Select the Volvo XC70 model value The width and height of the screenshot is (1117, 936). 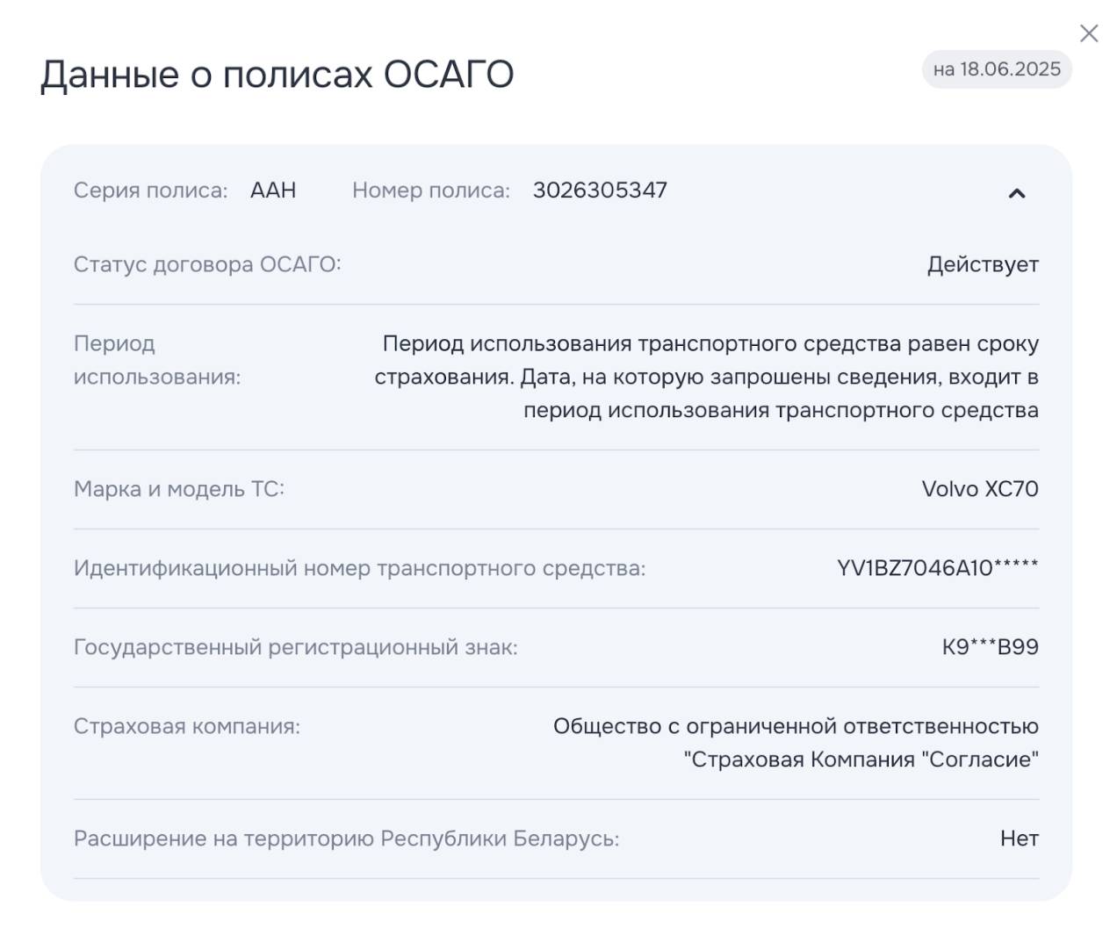tap(979, 489)
